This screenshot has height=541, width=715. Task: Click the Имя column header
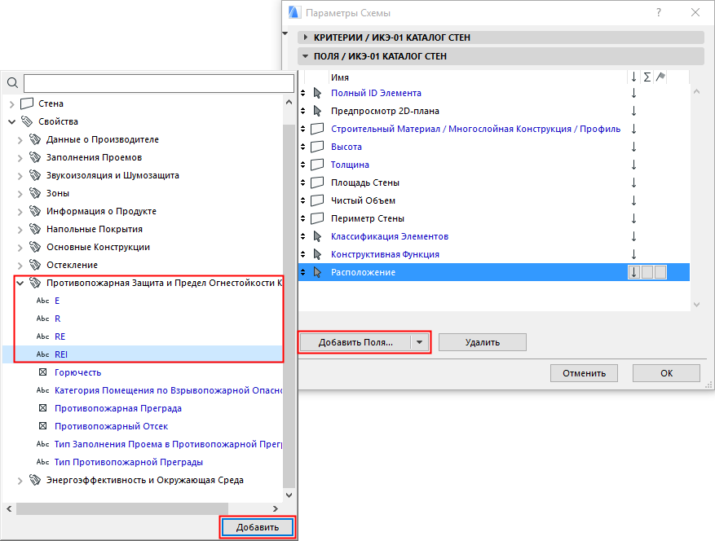click(x=340, y=77)
